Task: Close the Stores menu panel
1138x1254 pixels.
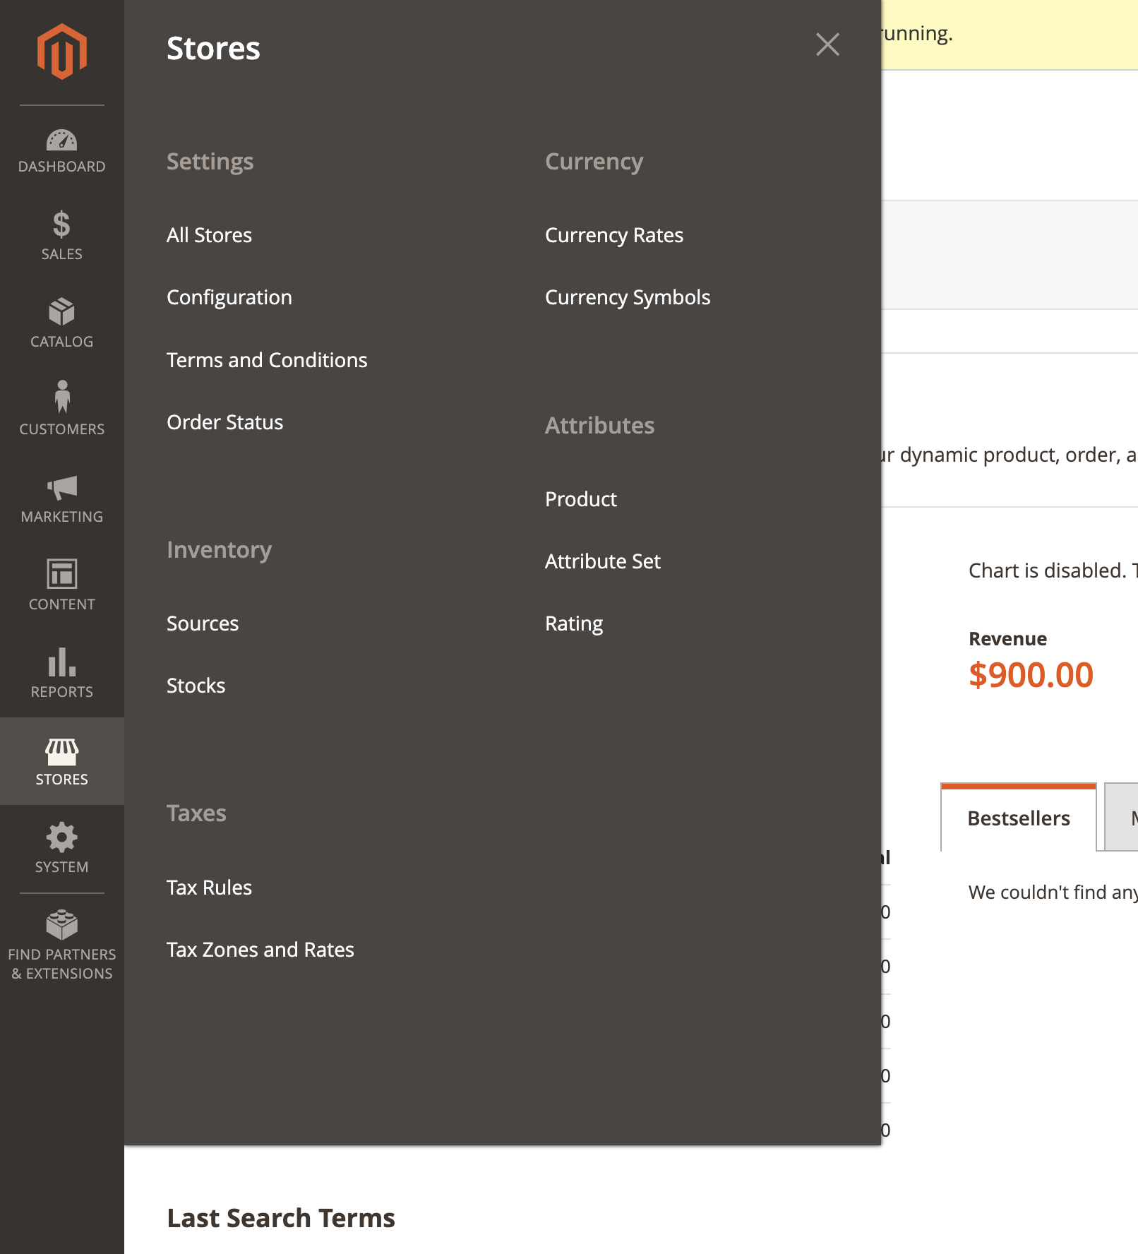Action: click(827, 44)
